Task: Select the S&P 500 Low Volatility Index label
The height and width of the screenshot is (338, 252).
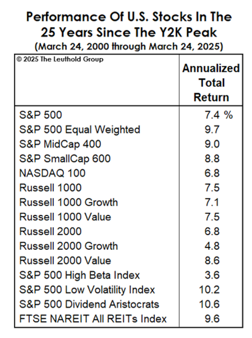Action: (87, 290)
